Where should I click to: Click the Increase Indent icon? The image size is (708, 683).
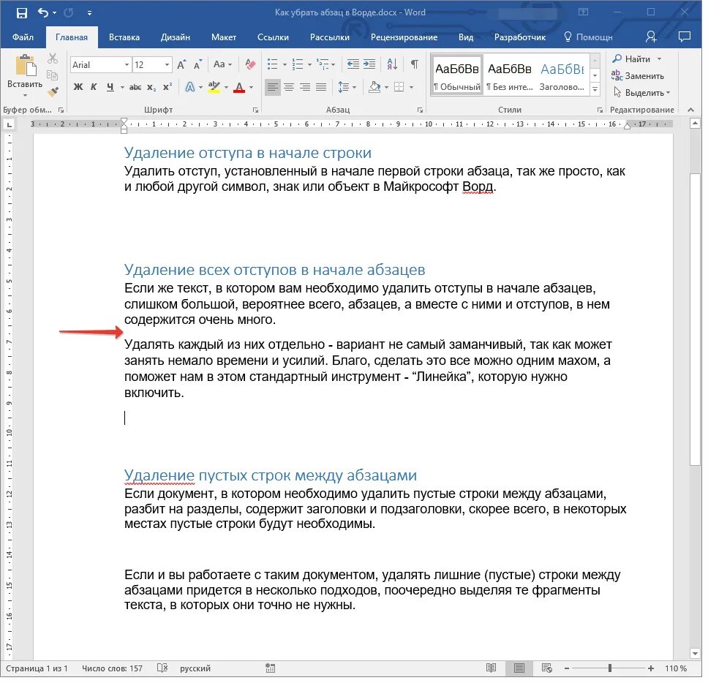[x=369, y=64]
